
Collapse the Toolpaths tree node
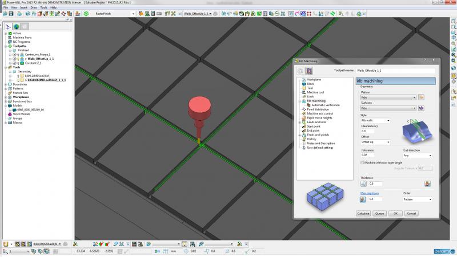point(6,46)
